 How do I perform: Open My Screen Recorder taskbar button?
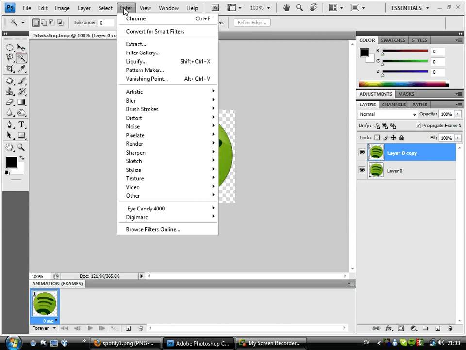tap(271, 343)
